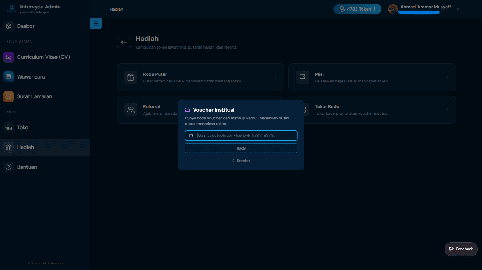Open Curriculum Vitae (CV) menu
This screenshot has height=270, width=482.
click(45, 57)
